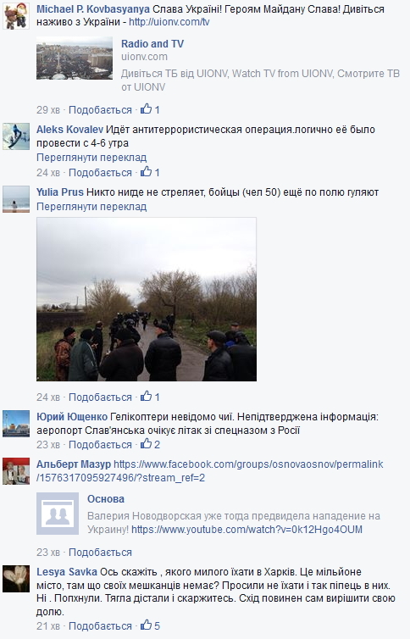The height and width of the screenshot is (639, 410).
Task: Open the uionv.com/tv link
Action: coord(169,22)
